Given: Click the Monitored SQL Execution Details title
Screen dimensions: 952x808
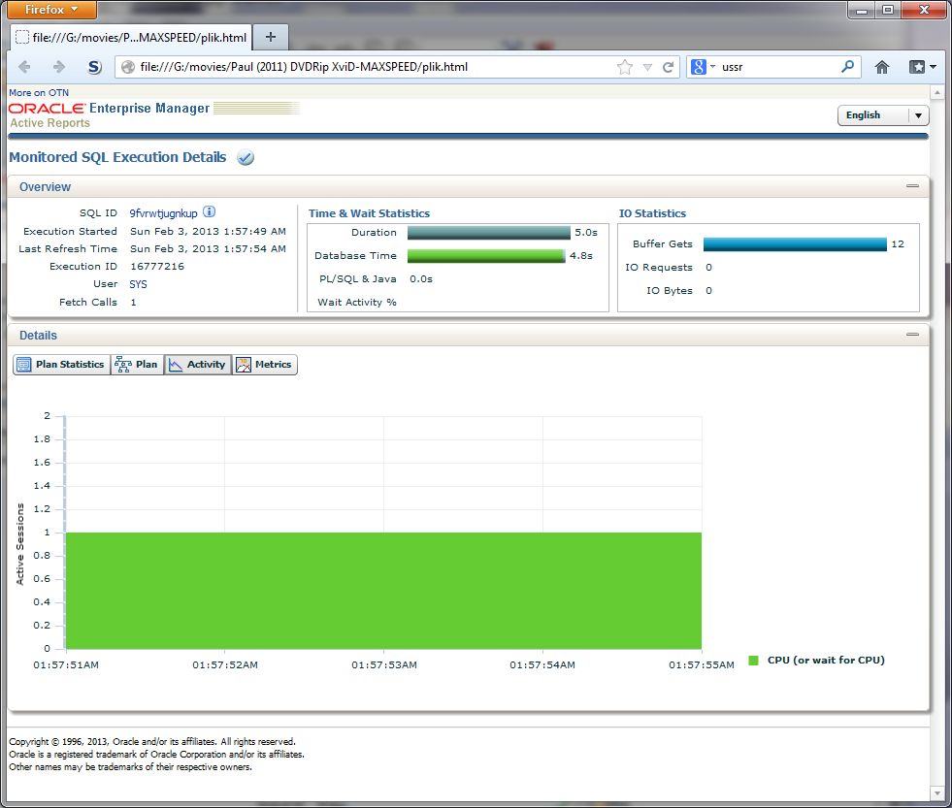Looking at the screenshot, I should (x=117, y=157).
